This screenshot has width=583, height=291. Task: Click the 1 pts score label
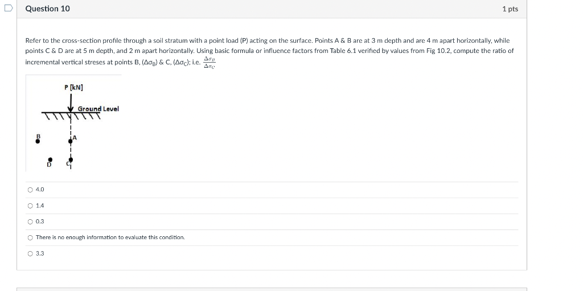pyautogui.click(x=510, y=9)
